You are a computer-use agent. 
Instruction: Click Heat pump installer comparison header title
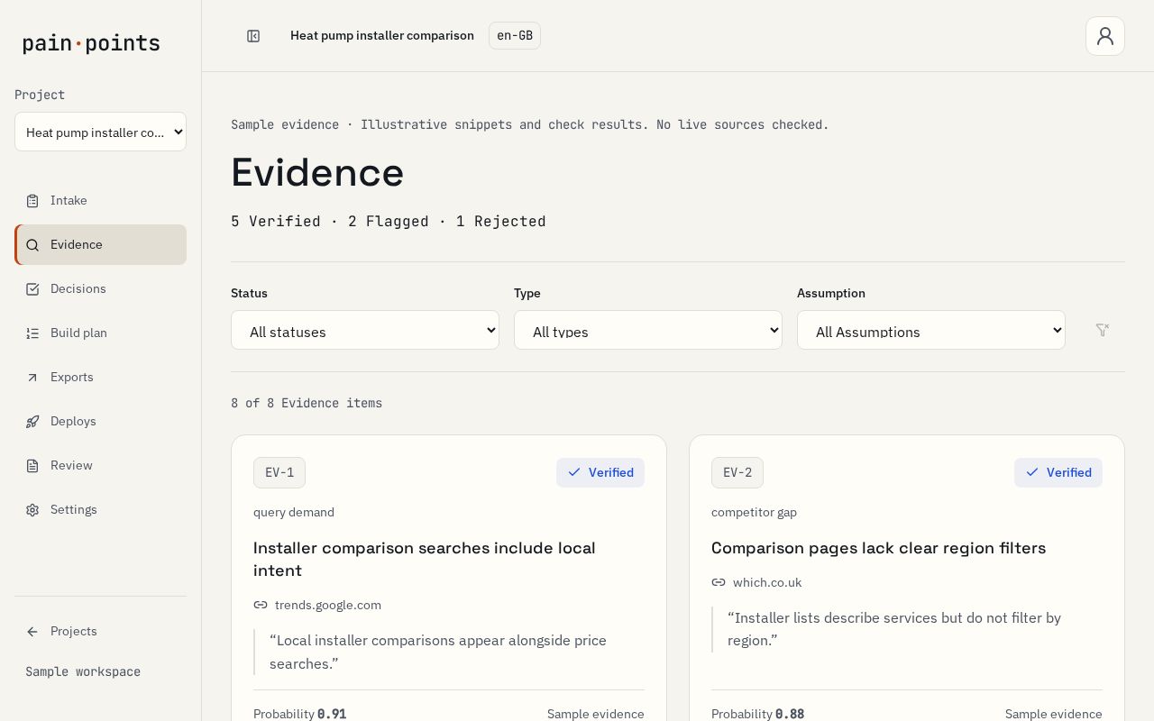(x=382, y=36)
